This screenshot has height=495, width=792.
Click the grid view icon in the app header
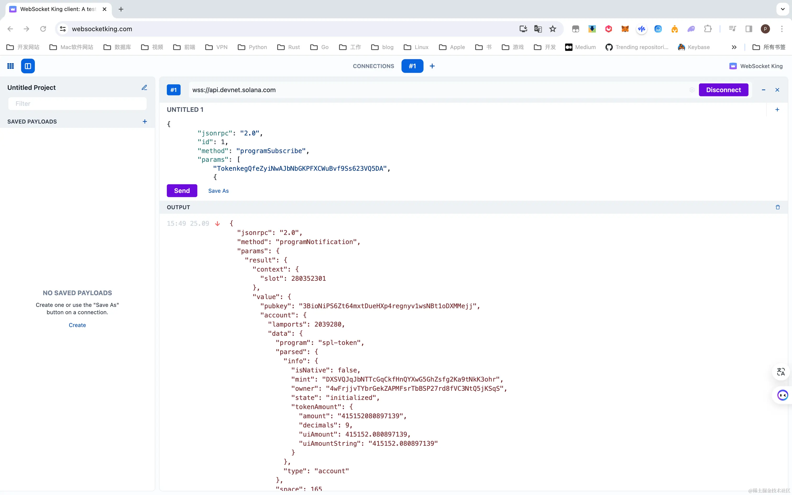coord(10,66)
